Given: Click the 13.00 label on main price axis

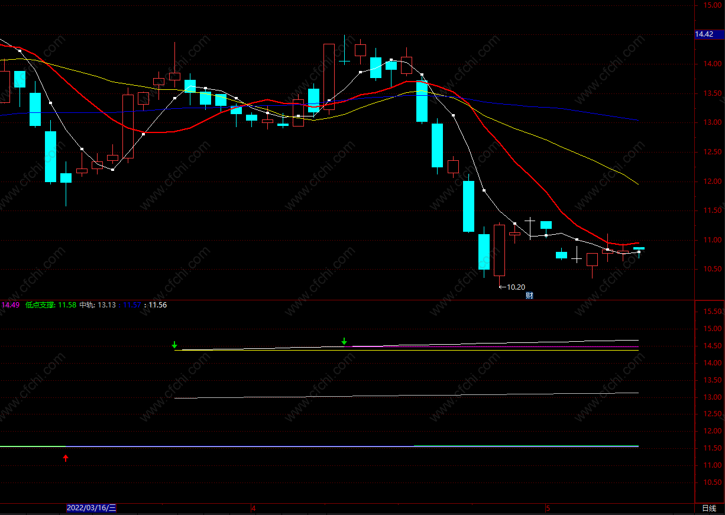Looking at the screenshot, I should pos(712,122).
